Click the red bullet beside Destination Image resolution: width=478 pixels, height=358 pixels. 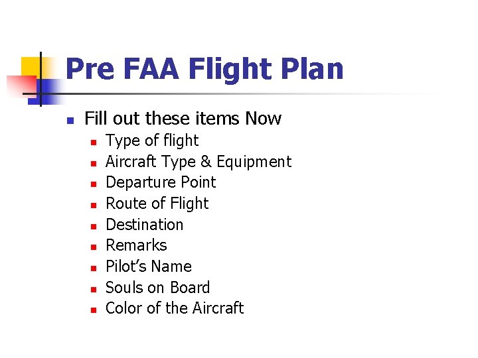pyautogui.click(x=94, y=227)
